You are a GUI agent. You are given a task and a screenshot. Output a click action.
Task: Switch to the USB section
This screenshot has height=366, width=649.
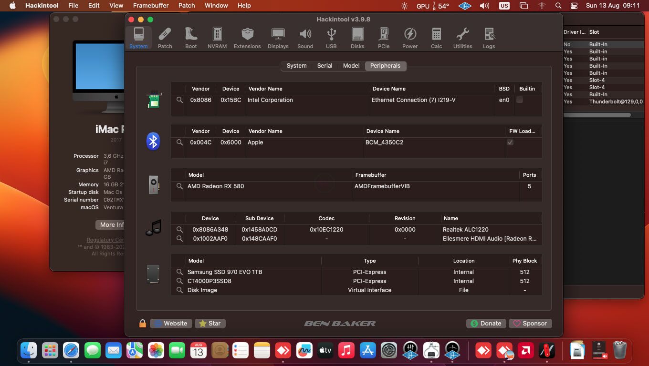(331, 37)
